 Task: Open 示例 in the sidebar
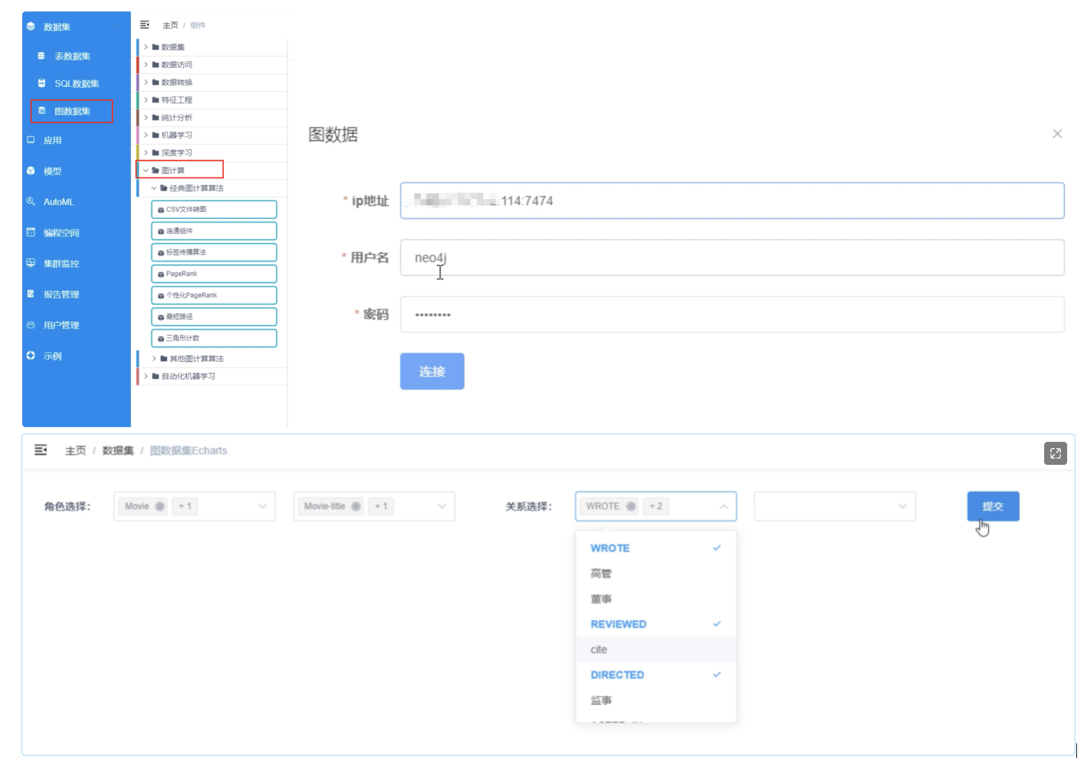(52, 356)
